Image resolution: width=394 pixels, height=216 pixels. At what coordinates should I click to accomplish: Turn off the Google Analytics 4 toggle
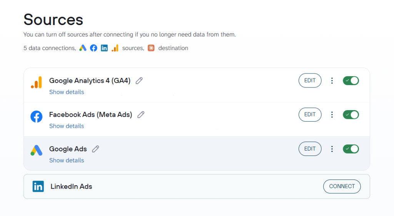pos(351,81)
